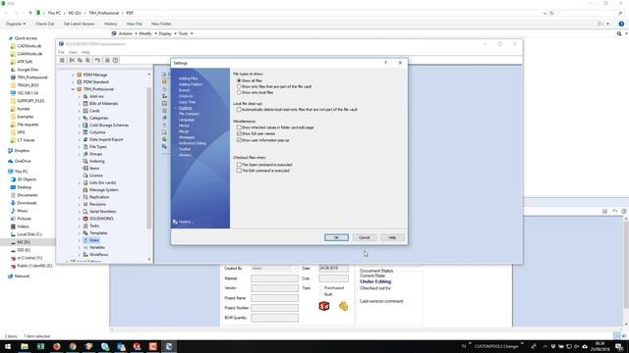This screenshot has width=629, height=353.
Task: Click Cancel in the Settings dialog
Action: point(365,237)
